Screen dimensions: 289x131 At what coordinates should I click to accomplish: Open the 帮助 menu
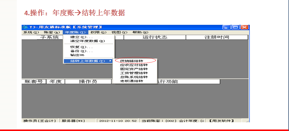(140, 32)
